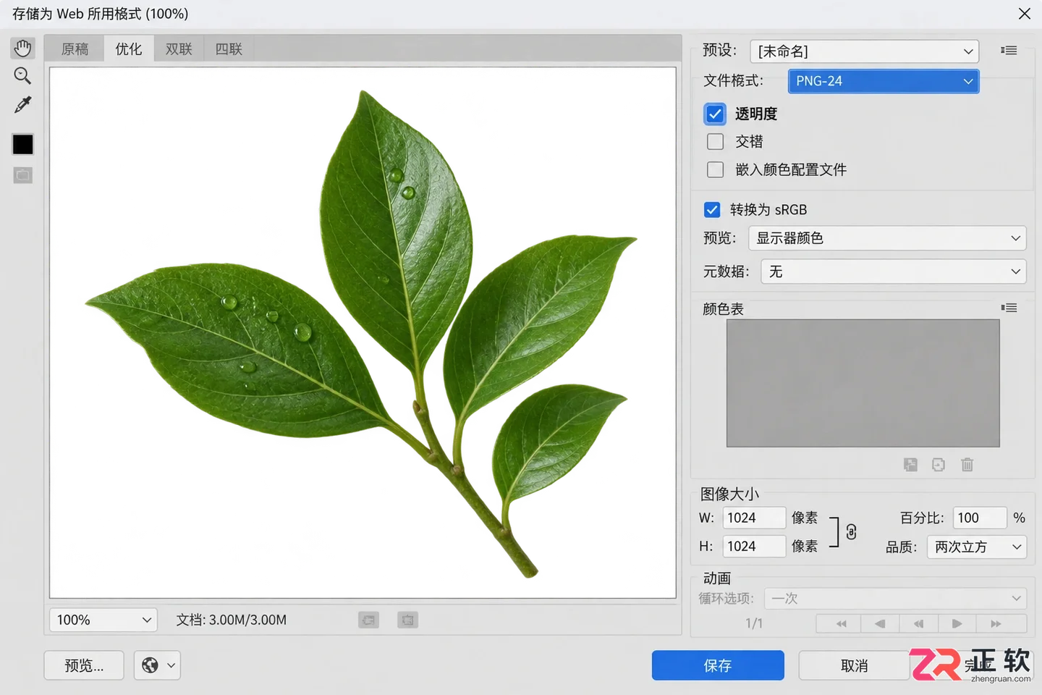This screenshot has width=1042, height=695.
Task: Click the second gray icon beside document size
Action: point(407,620)
